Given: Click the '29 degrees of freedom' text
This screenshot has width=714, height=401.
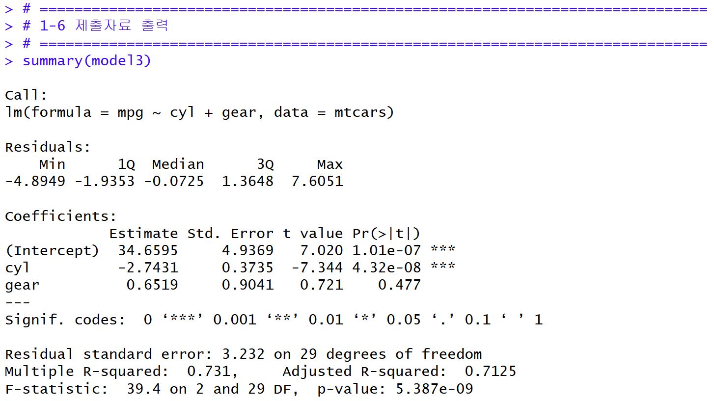Looking at the screenshot, I should tap(390, 354).
